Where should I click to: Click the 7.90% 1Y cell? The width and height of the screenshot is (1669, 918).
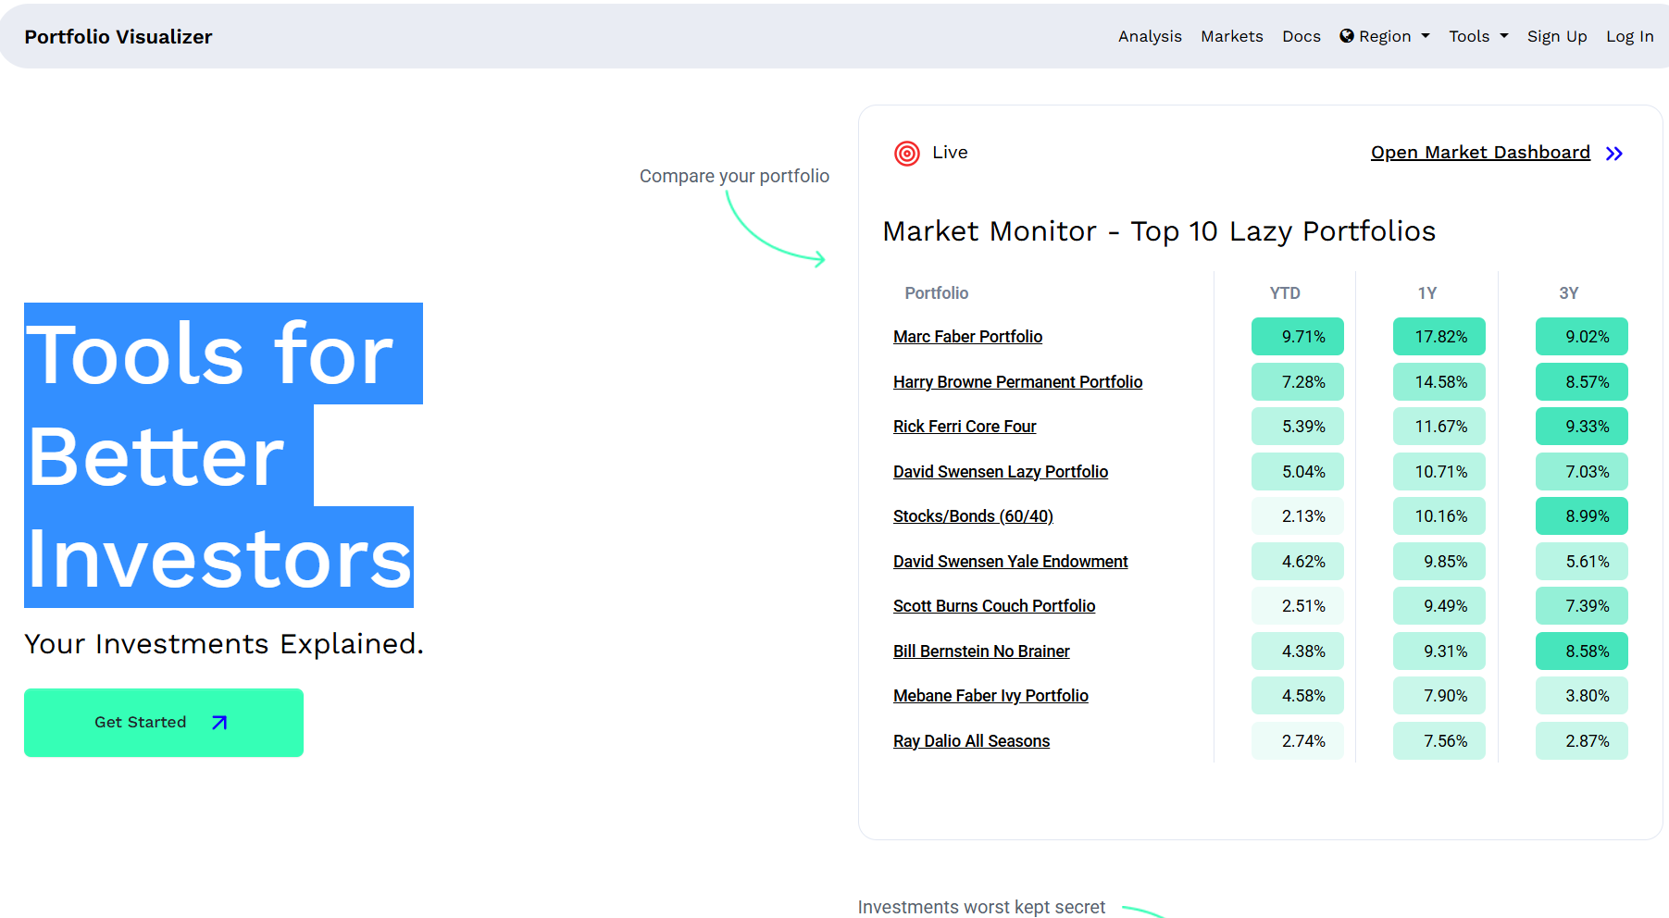[1439, 696]
